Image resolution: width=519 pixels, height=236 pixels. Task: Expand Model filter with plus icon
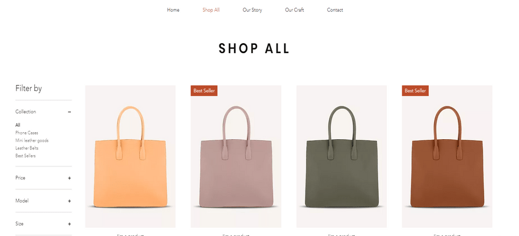tap(70, 201)
